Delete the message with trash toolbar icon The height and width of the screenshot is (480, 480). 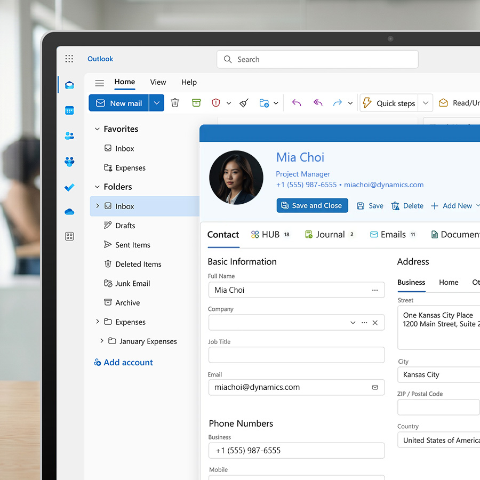tap(175, 103)
